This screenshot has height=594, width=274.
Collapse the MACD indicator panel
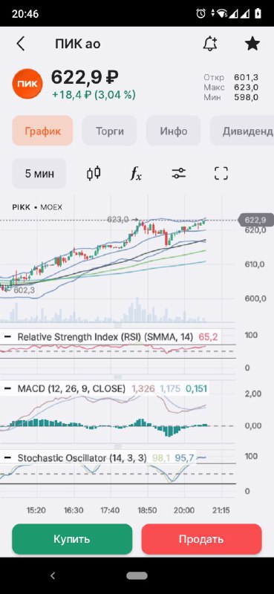pos(8,388)
